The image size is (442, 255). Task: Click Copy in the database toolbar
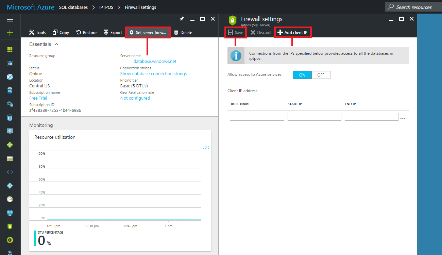point(61,33)
